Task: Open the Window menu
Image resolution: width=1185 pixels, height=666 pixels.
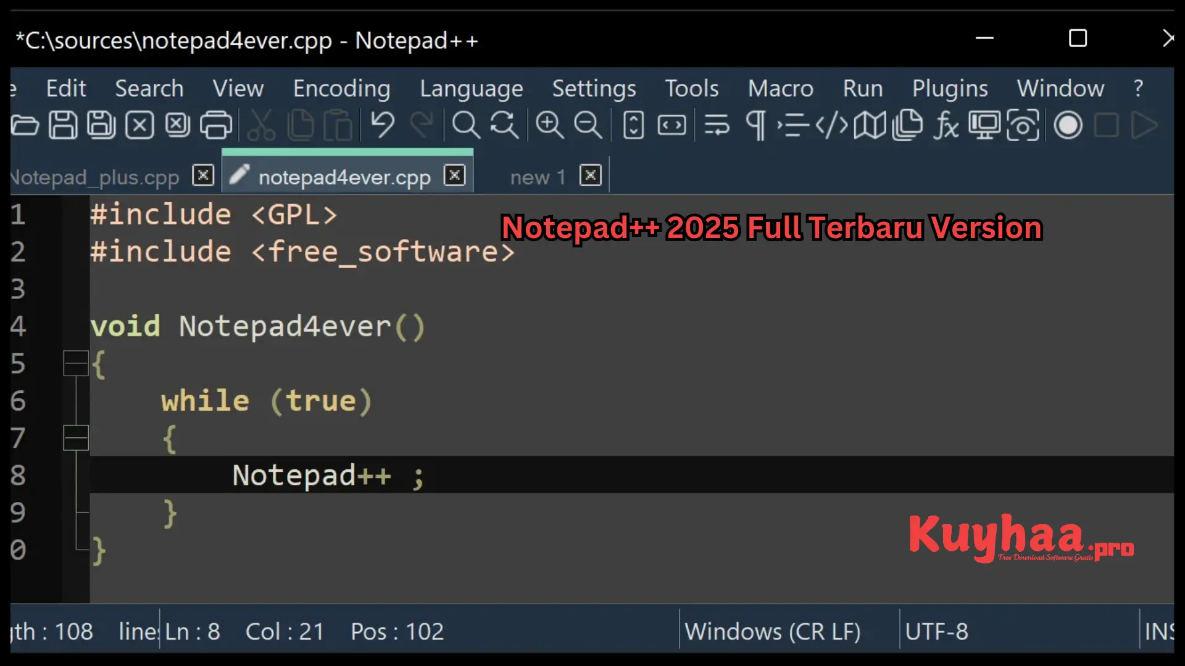Action: (x=1060, y=88)
